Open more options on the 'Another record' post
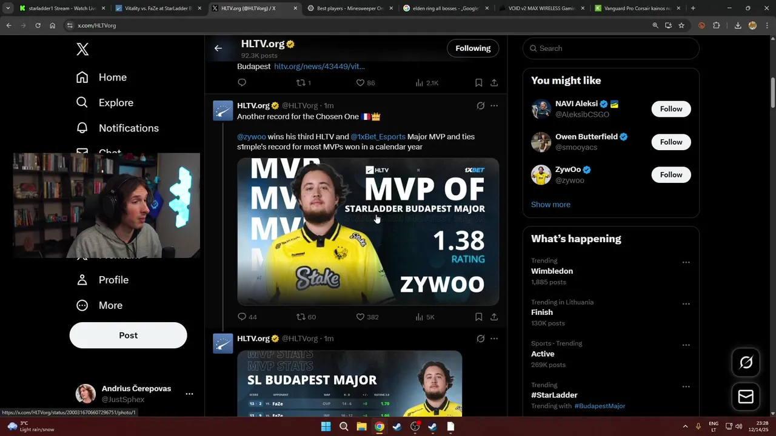This screenshot has width=776, height=436. 494,105
